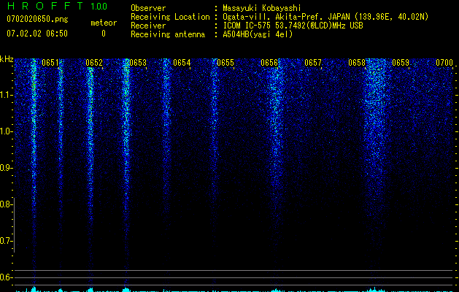Click the 1.1 frequency axis label
This screenshot has width=459, height=292.
(6, 95)
